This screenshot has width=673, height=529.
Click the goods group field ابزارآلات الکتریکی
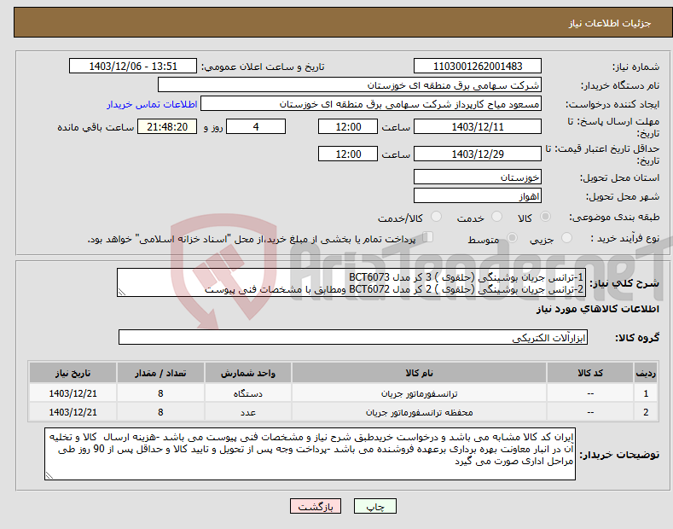tap(353, 338)
